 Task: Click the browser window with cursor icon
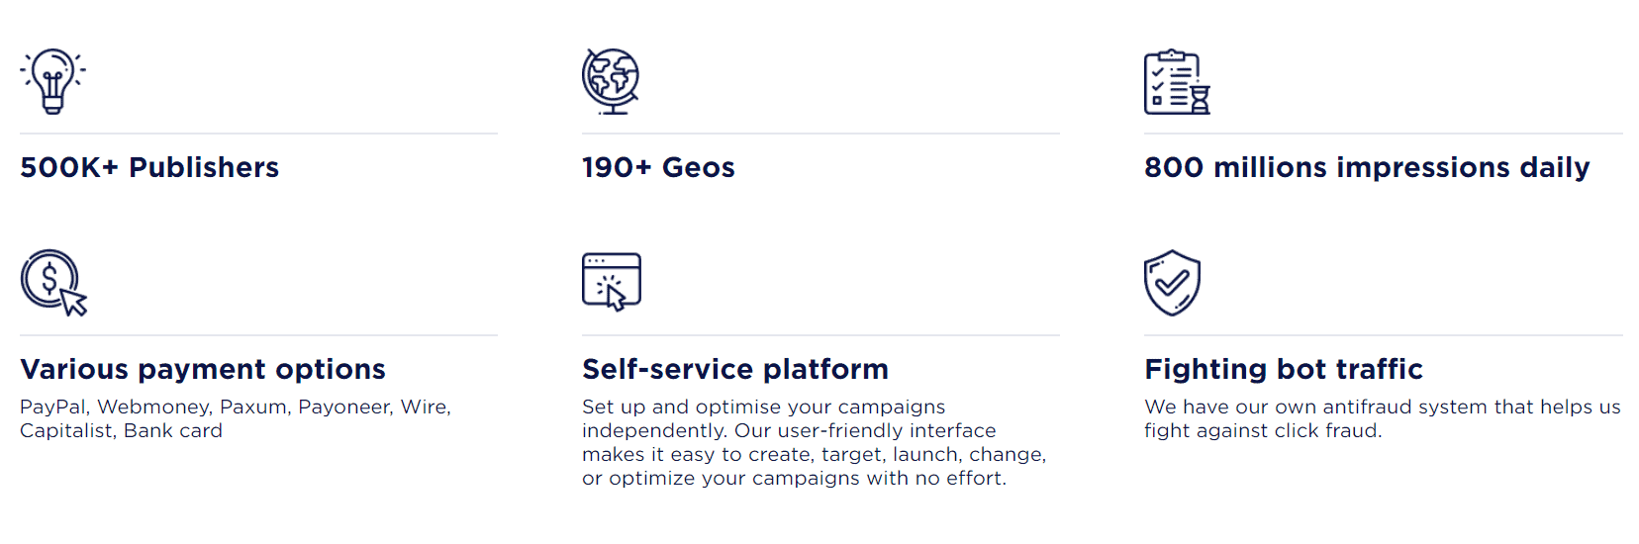(x=612, y=282)
